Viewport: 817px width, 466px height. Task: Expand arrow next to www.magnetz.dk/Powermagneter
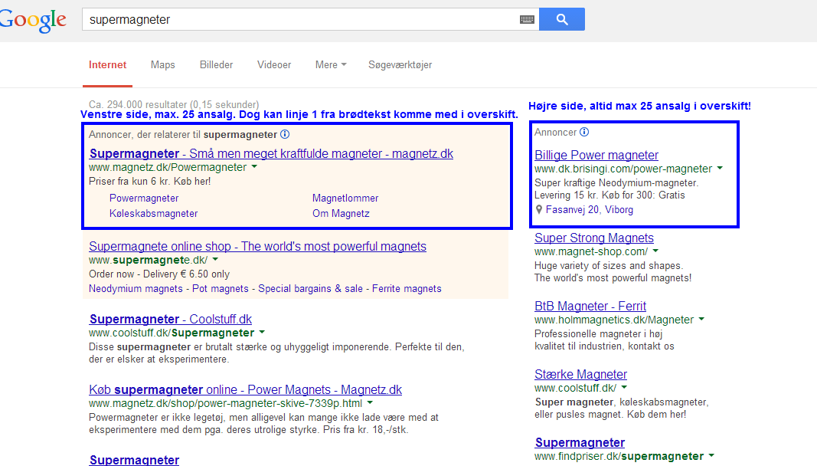pyautogui.click(x=254, y=167)
